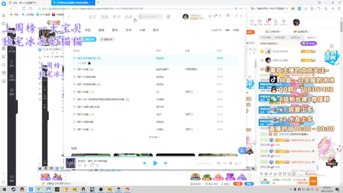Open the Windows Start menu
The width and height of the screenshot is (343, 193).
click(4, 190)
